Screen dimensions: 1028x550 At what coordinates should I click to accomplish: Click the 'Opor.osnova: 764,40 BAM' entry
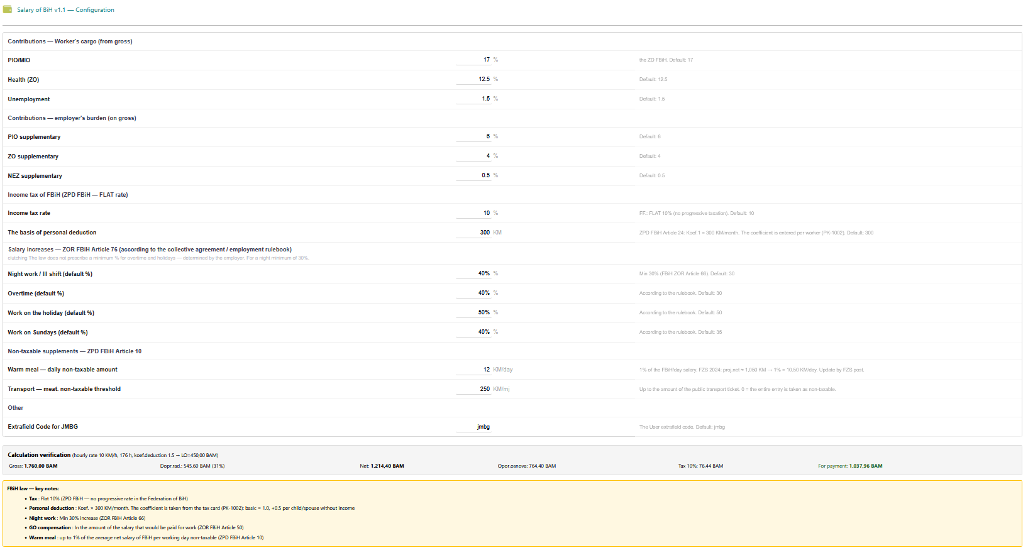[x=527, y=466]
